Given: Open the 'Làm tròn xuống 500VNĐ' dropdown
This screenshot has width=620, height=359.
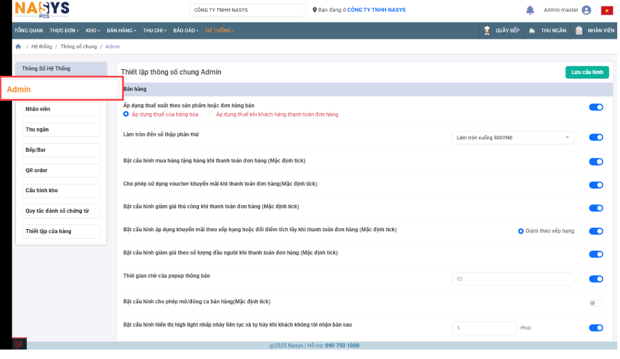Looking at the screenshot, I should click(512, 138).
